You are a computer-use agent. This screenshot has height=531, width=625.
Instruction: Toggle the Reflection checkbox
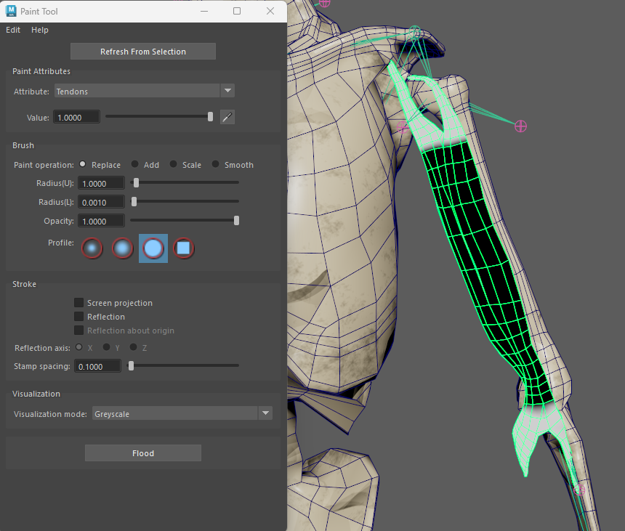pos(79,317)
